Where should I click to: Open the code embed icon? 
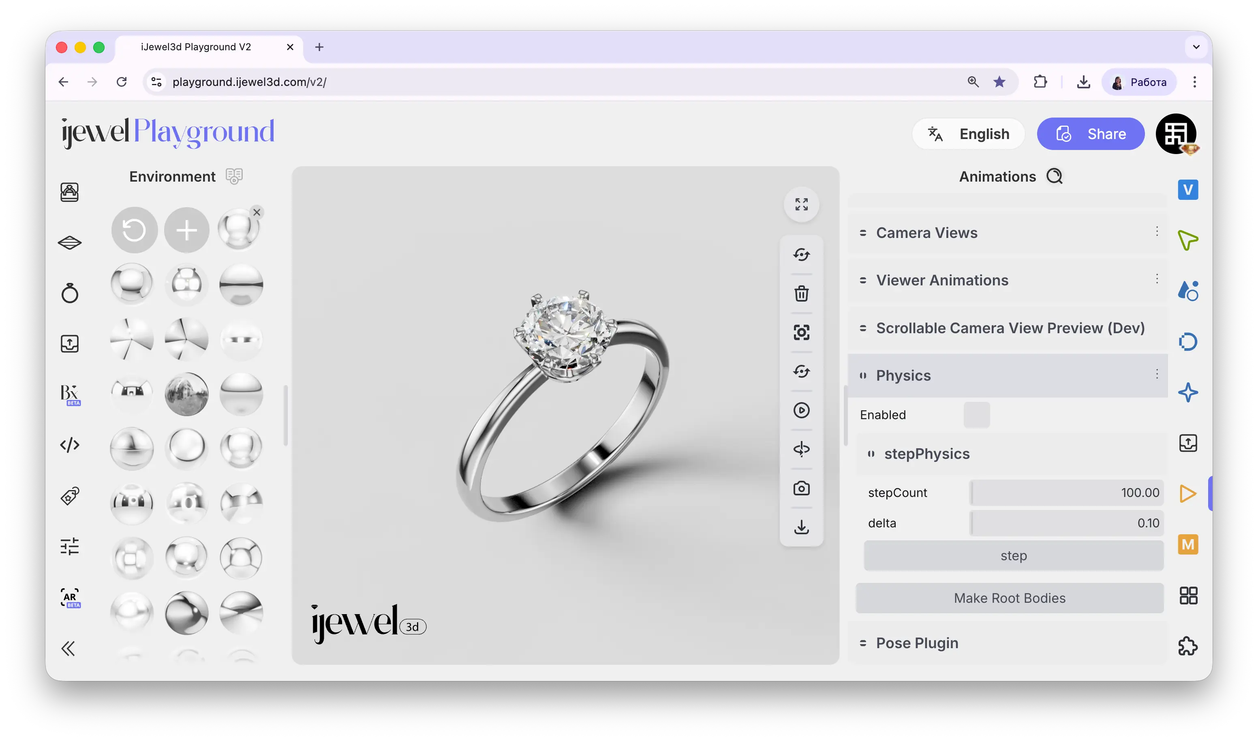tap(69, 444)
